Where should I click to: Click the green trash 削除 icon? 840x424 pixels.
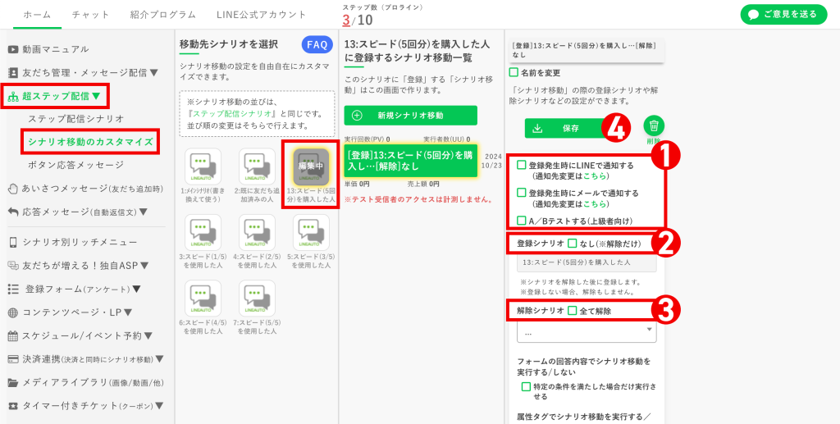point(654,126)
